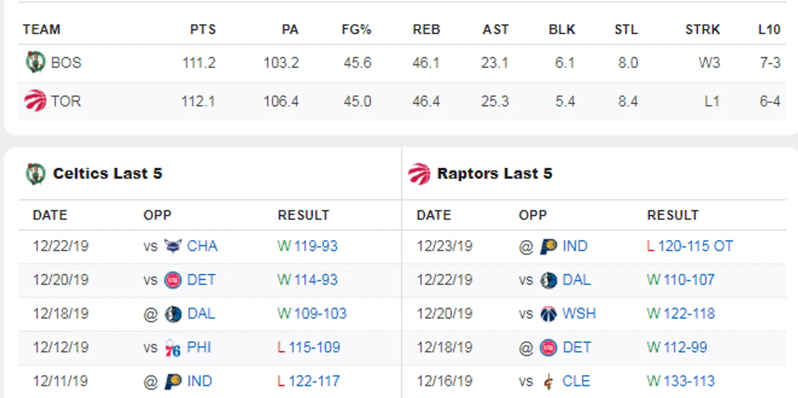Click the 76ers logo next to PHI
The image size is (798, 398).
point(173,348)
